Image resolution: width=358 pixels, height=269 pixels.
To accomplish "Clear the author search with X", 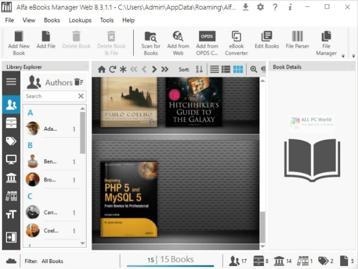I will pos(81,96).
